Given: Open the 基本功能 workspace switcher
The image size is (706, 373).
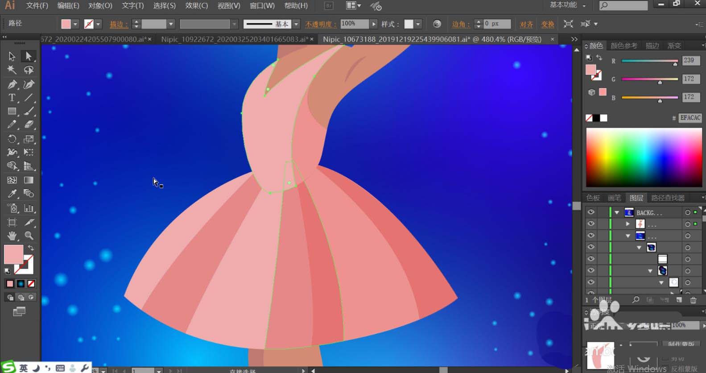Looking at the screenshot, I should (x=567, y=5).
